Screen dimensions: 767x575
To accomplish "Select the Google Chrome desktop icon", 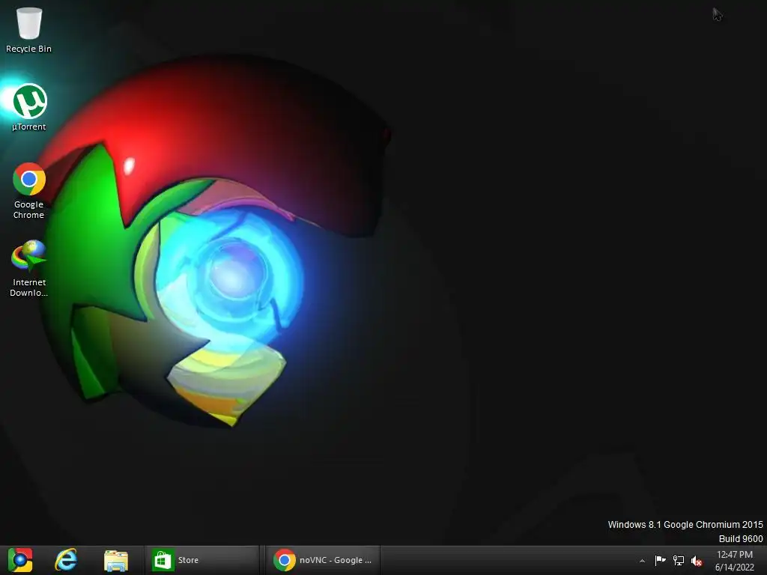I will pyautogui.click(x=29, y=191).
